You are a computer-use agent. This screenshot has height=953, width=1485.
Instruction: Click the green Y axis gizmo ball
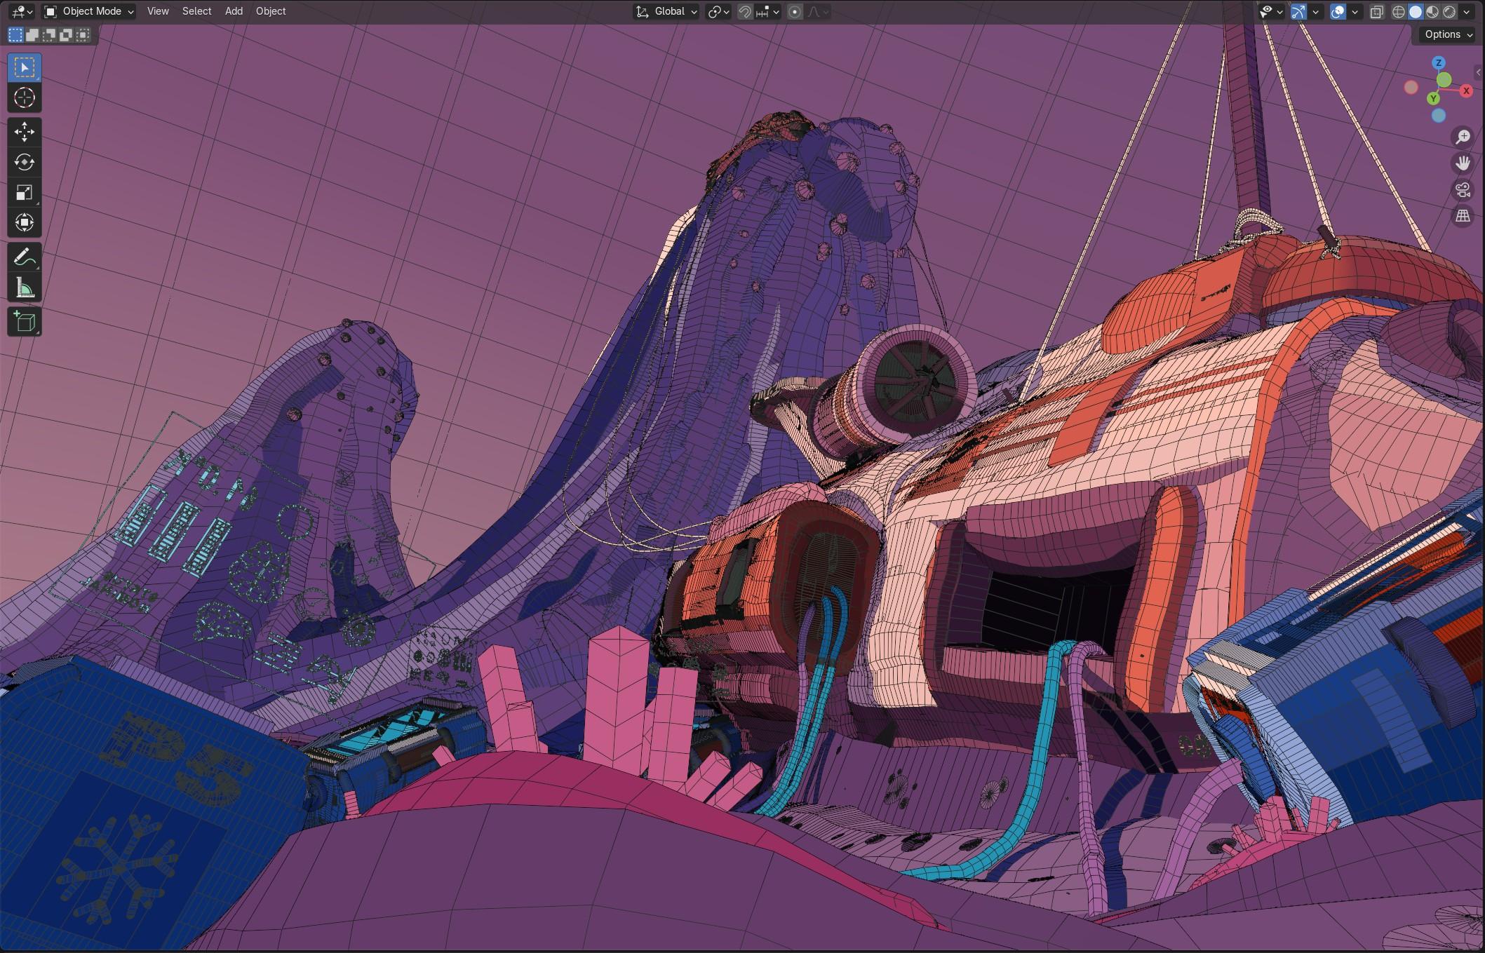click(1433, 99)
